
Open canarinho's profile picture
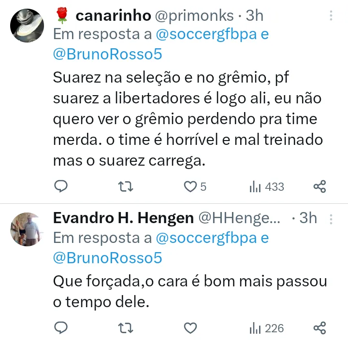27,25
